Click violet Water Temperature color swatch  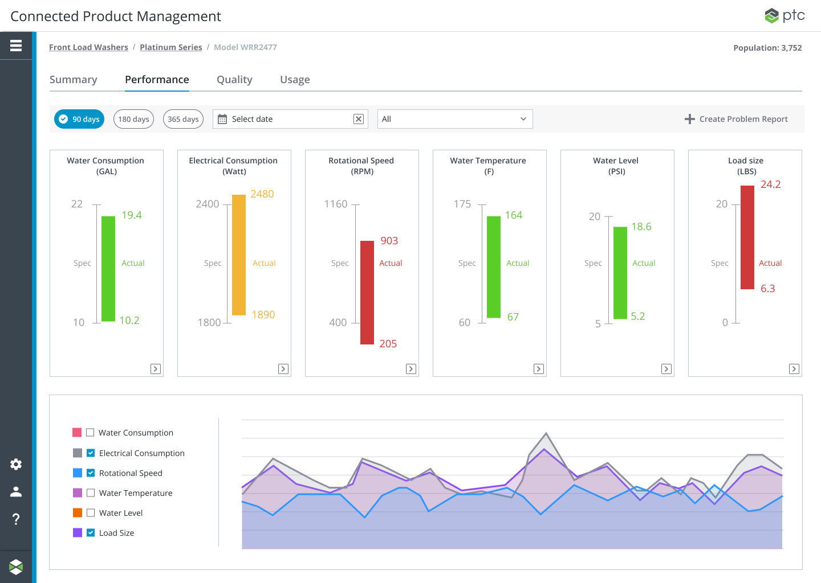coord(78,493)
